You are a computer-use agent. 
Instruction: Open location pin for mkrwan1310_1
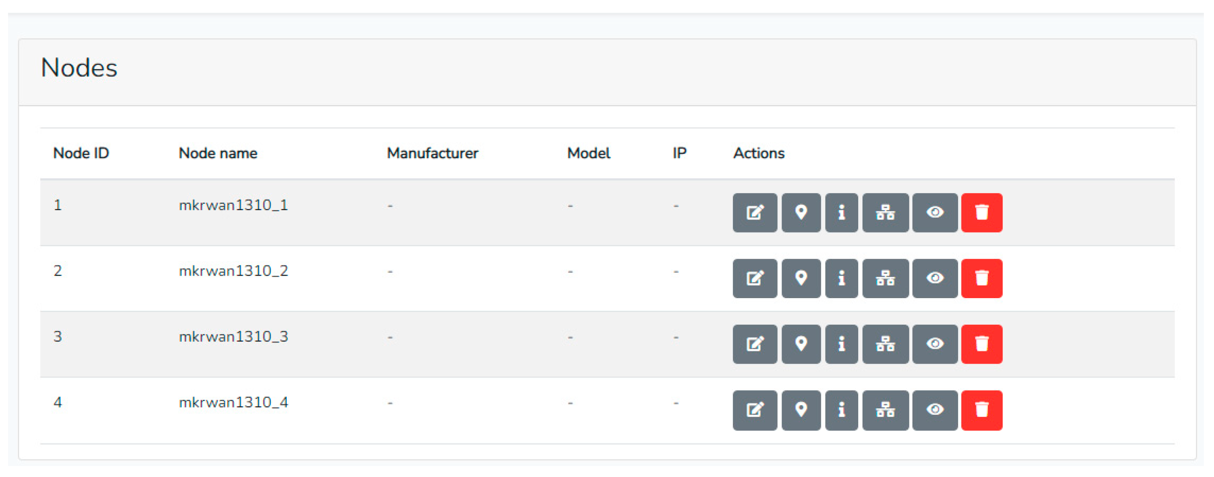[x=801, y=213]
